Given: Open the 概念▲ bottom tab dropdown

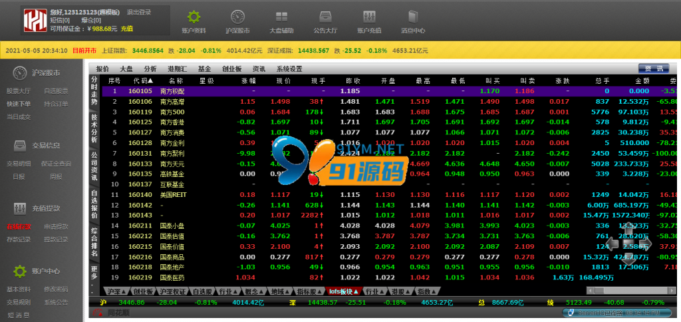Looking at the screenshot, I should click(x=255, y=291).
